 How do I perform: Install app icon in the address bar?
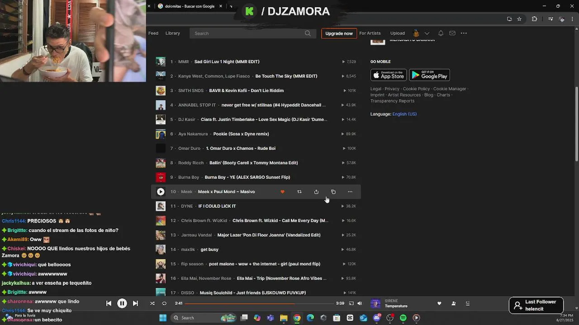point(509,19)
